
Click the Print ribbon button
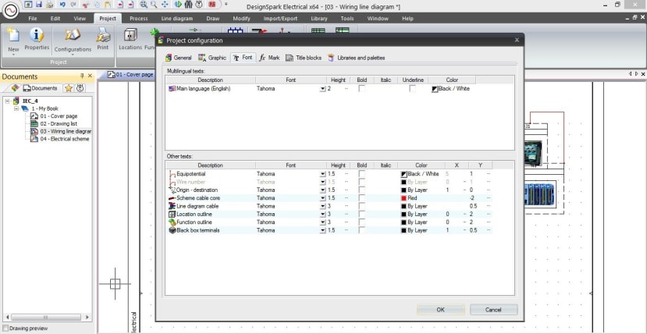pyautogui.click(x=103, y=39)
